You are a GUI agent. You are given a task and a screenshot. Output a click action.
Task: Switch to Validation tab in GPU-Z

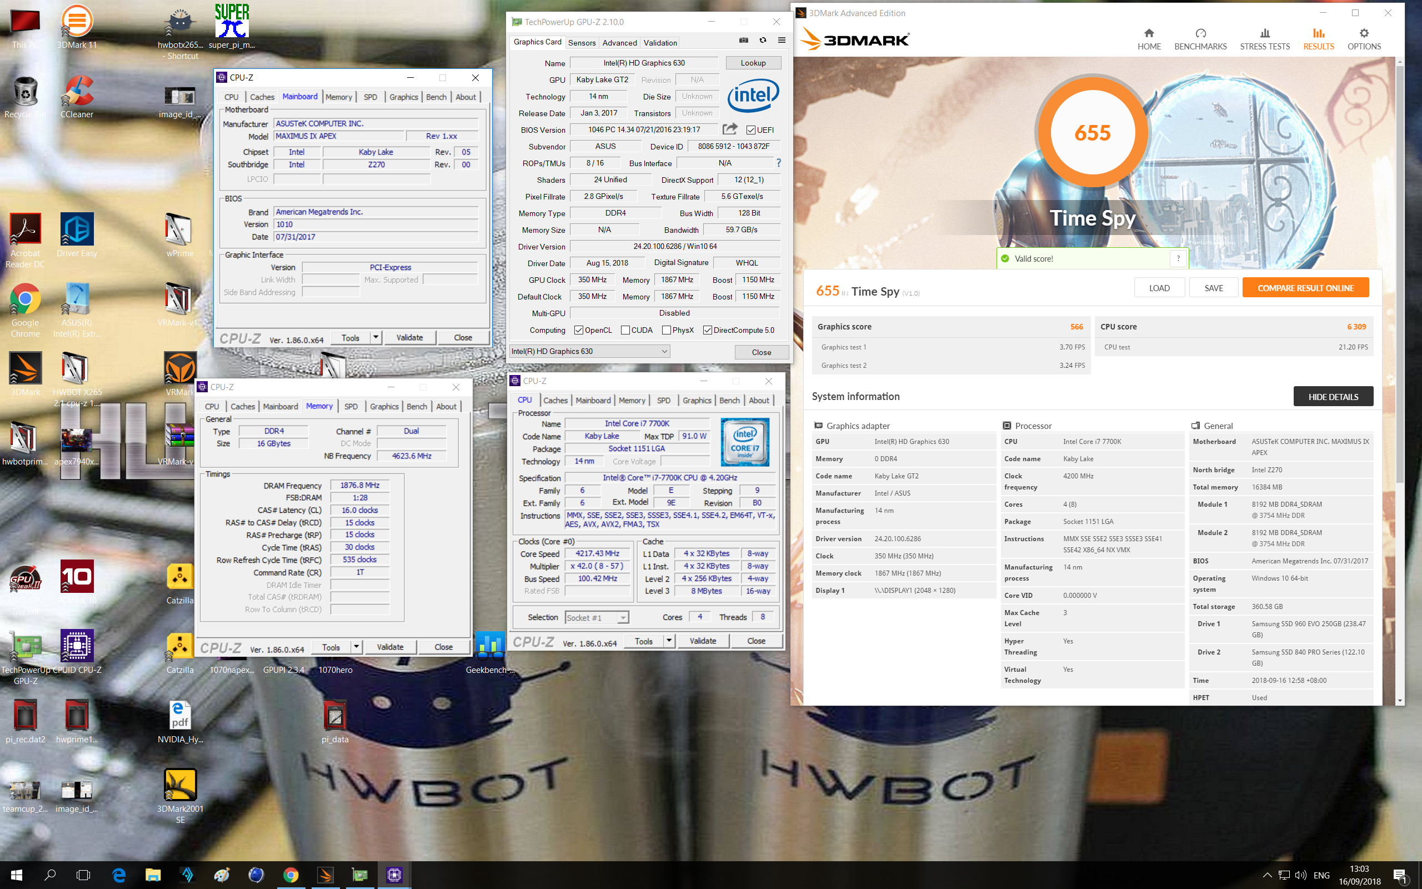pyautogui.click(x=660, y=42)
